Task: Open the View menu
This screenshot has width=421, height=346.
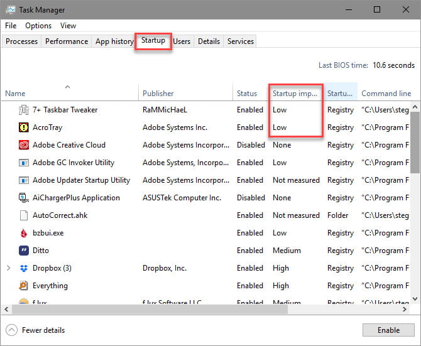Action: (68, 26)
